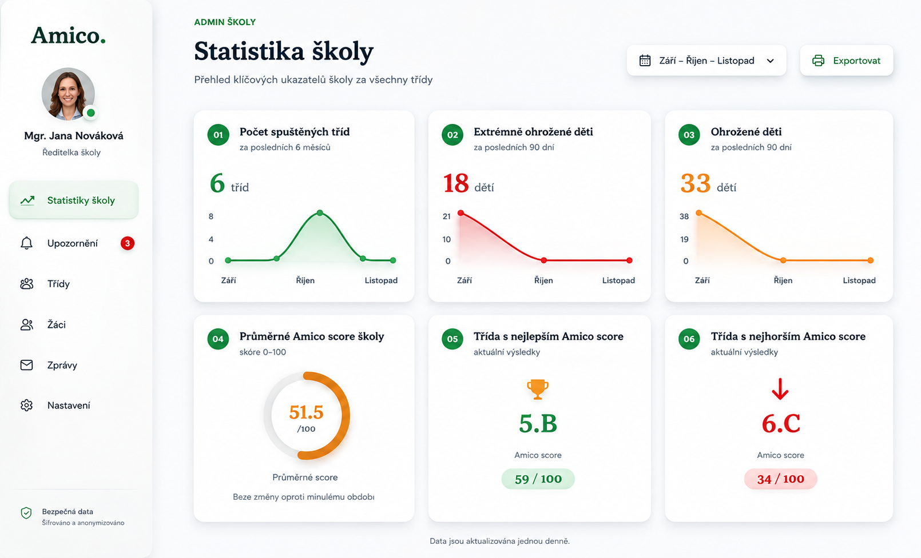
Task: Select class 6.C label
Action: point(780,424)
